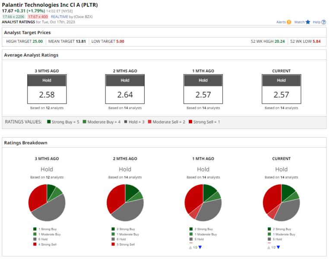Click the Palantir Technologies Inc Cl A (PLTR) title

50,5
